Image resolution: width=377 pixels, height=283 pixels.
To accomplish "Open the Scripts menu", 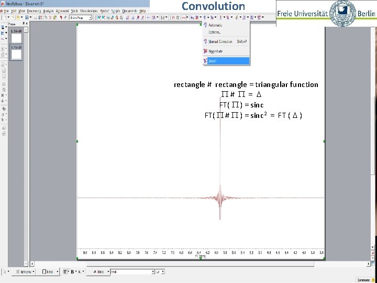I will pyautogui.click(x=116, y=11).
